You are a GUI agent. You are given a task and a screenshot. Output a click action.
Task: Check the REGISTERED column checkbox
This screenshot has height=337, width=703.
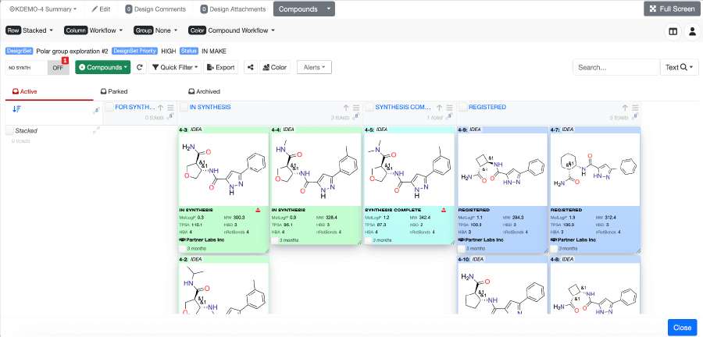(462, 107)
